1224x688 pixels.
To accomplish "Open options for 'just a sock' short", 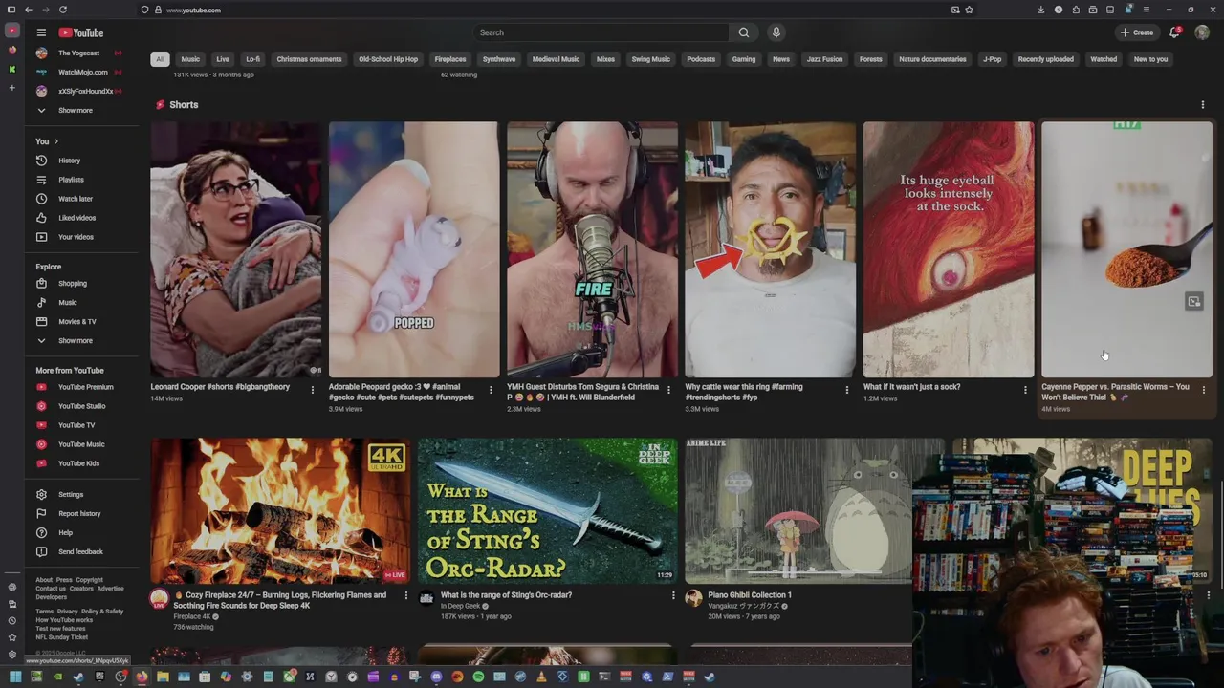I will (x=1025, y=390).
